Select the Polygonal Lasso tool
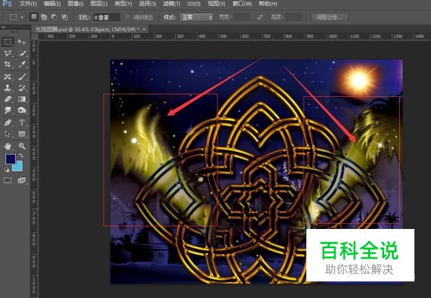 (x=8, y=53)
